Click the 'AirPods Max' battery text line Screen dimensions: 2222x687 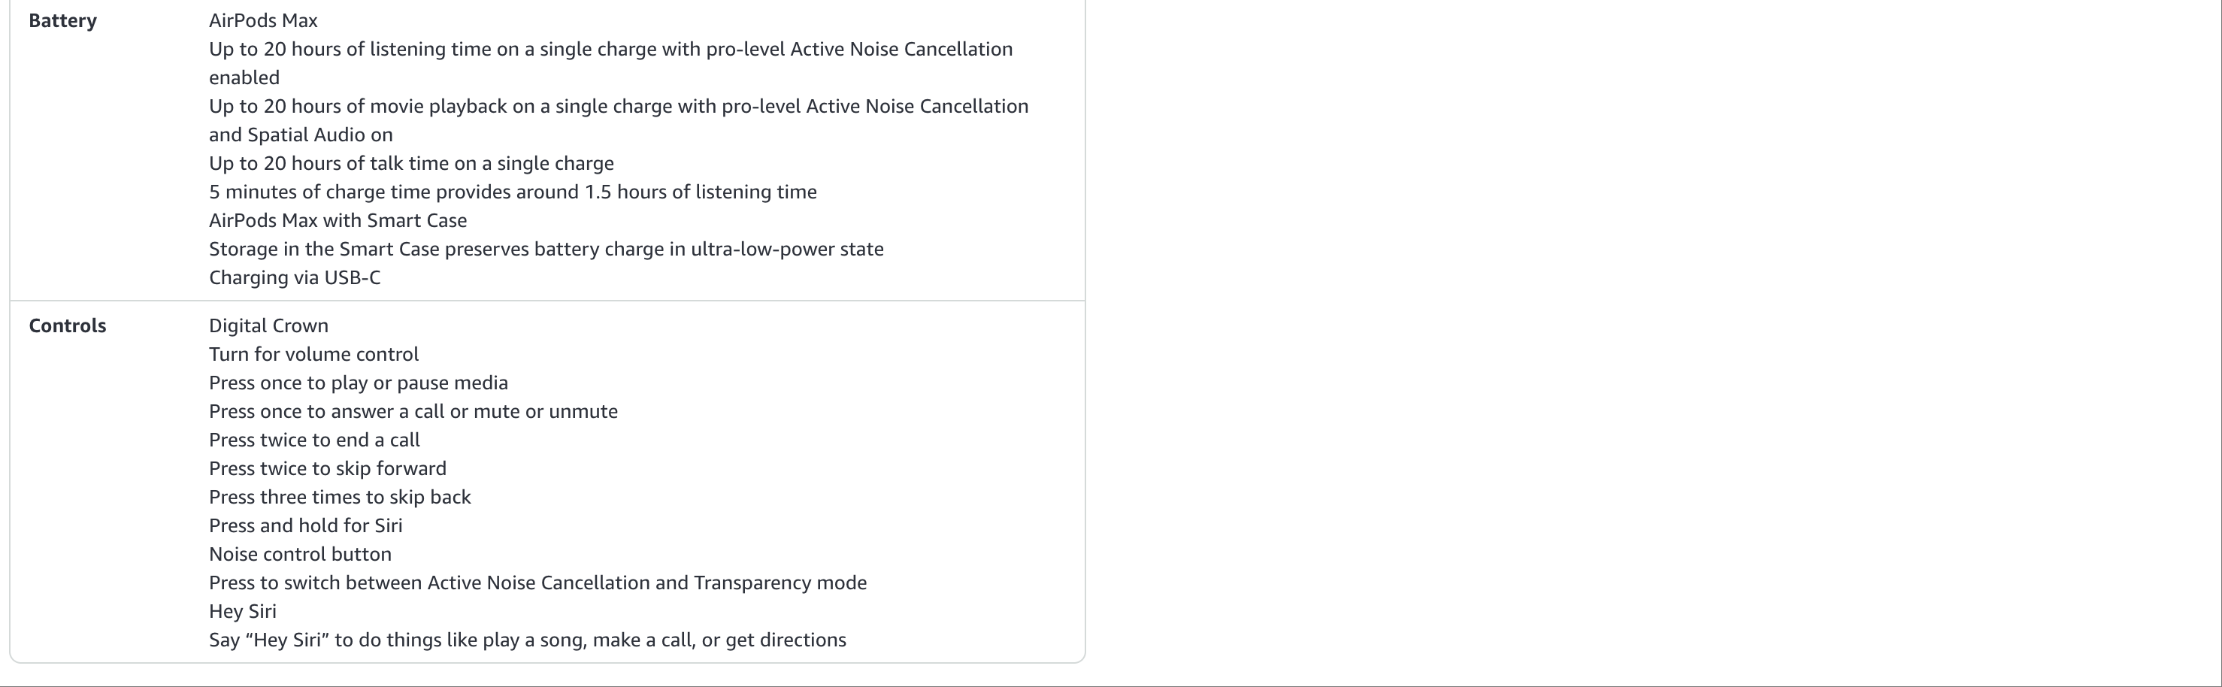coord(263,21)
